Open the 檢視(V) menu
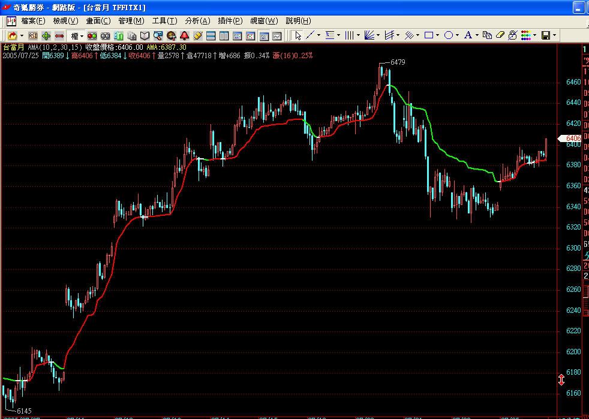This screenshot has height=419, width=589. (x=66, y=21)
